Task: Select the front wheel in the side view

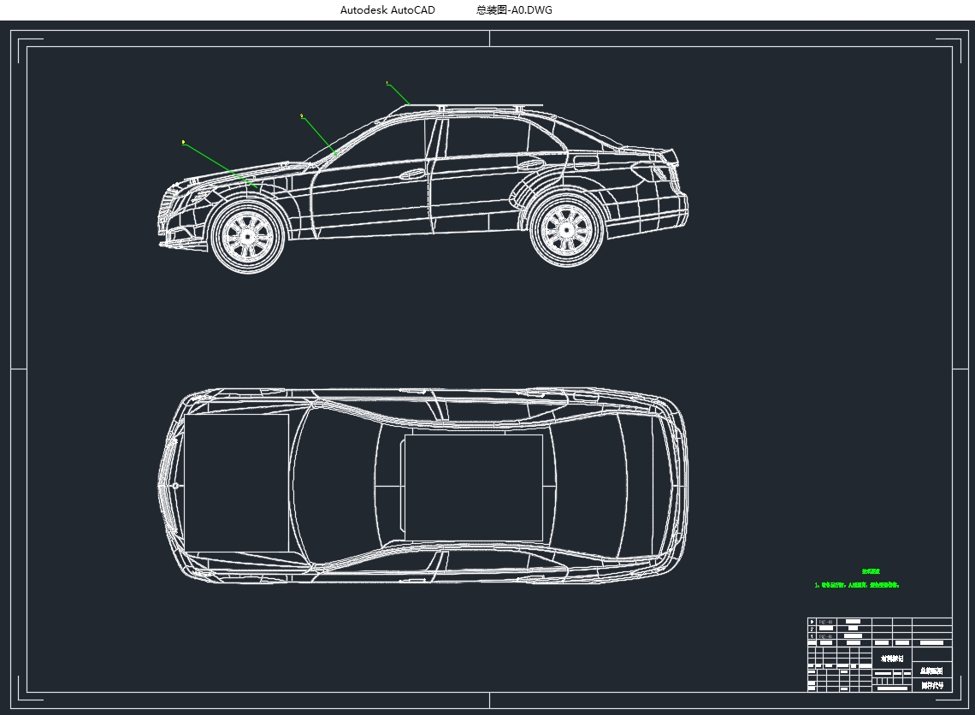Action: [x=249, y=236]
